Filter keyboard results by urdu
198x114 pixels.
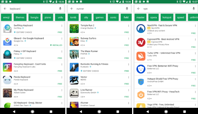(x=60, y=17)
